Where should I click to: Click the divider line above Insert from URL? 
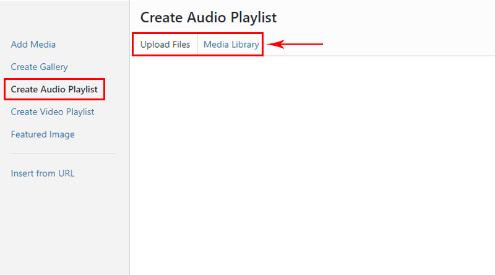(63, 154)
